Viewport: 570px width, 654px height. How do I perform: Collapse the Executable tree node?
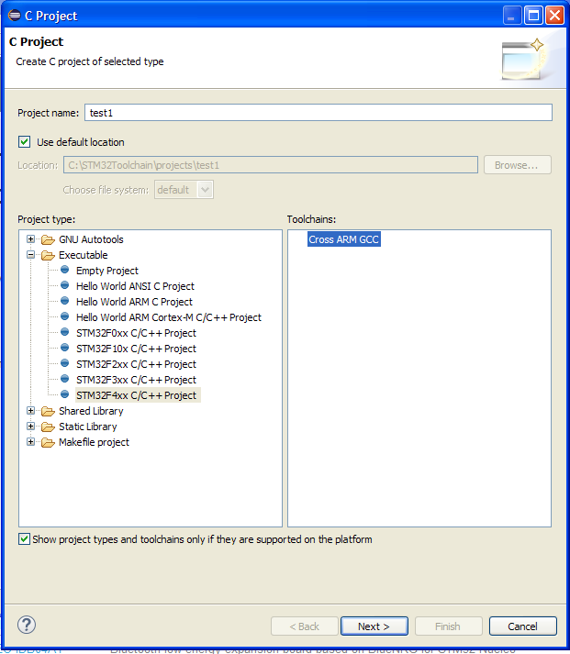pos(30,254)
